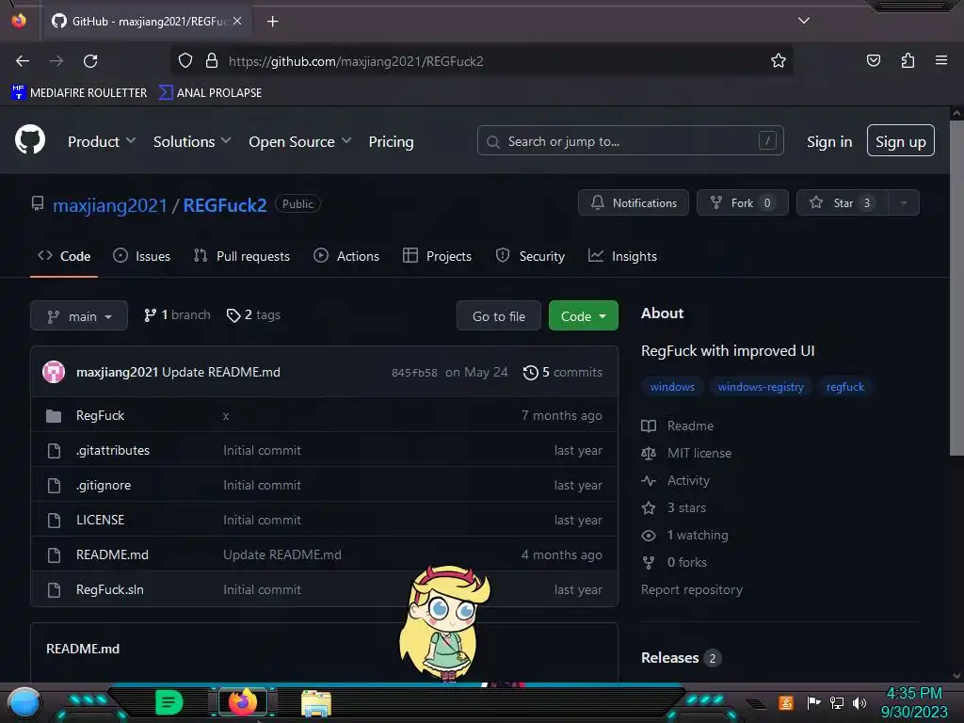Open the main branch selector dropdown

click(x=79, y=315)
